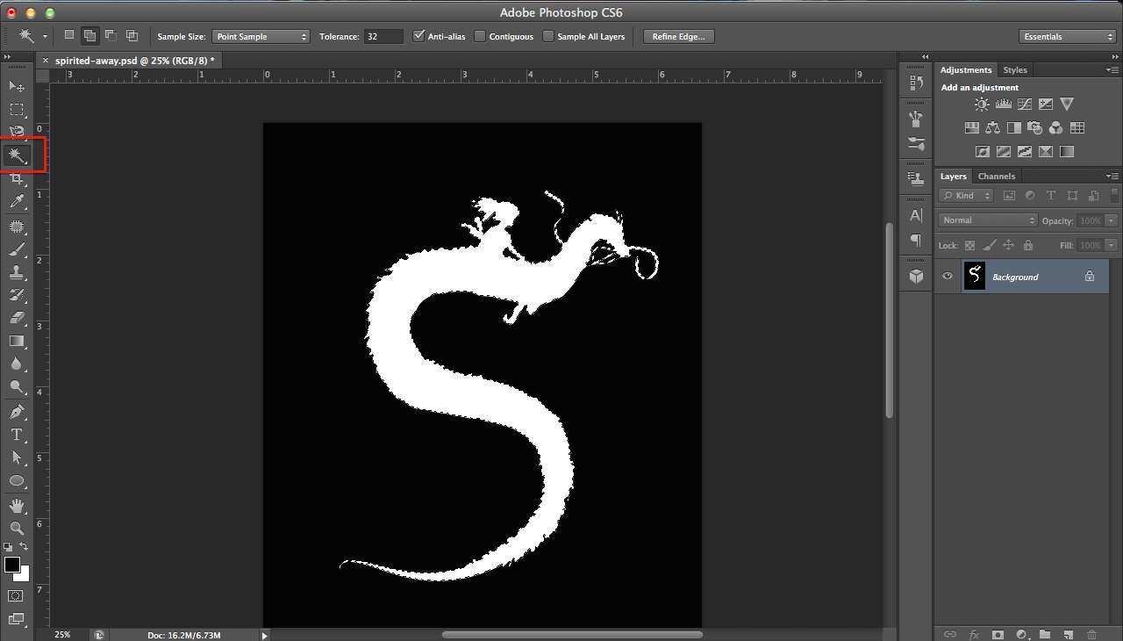Open the History panel icon
1123x641 pixels.
click(916, 83)
